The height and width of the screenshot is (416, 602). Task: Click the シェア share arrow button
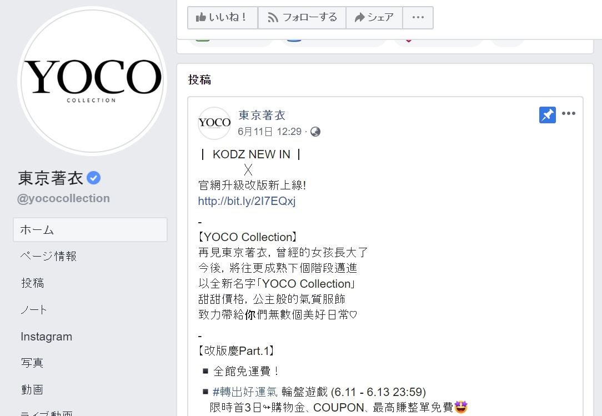374,18
